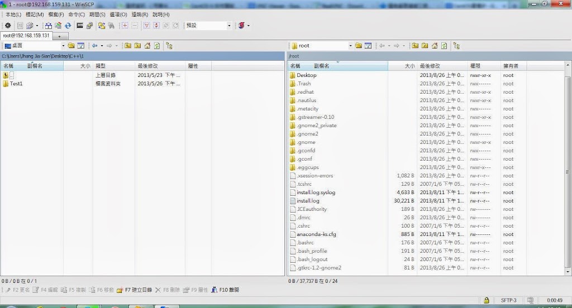Screen dimensions: 572x308
Task: Click the home directory icon in local pane
Action: pos(147,46)
